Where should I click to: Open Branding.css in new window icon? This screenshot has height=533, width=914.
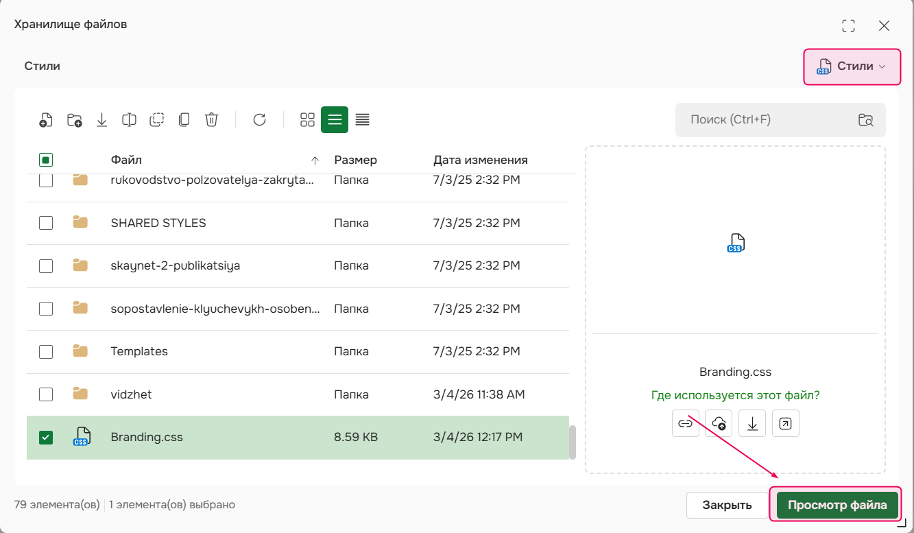click(786, 423)
